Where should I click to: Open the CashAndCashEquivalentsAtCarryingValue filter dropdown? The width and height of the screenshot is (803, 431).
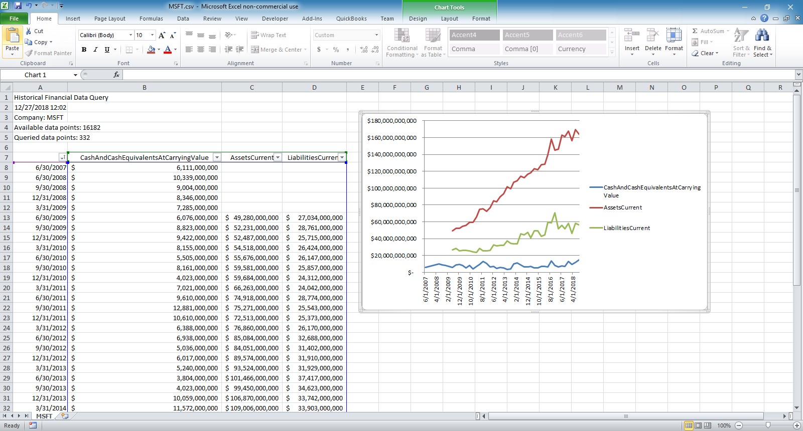click(x=217, y=157)
